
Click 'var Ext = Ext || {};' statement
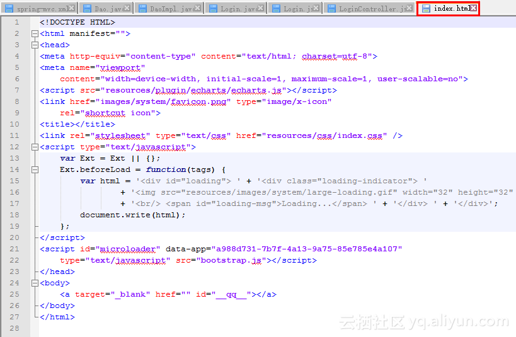[x=110, y=158]
